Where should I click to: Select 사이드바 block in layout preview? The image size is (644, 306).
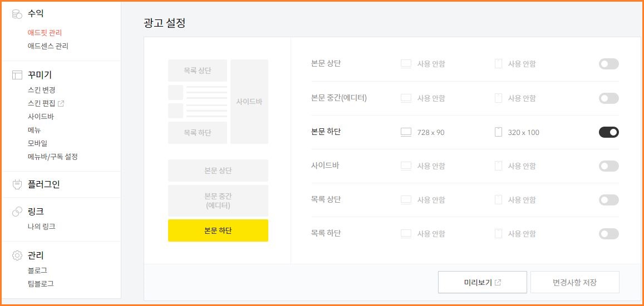click(249, 102)
